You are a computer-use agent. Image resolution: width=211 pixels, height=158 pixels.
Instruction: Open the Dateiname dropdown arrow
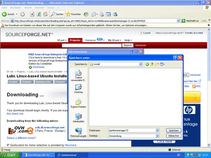pos(157,130)
